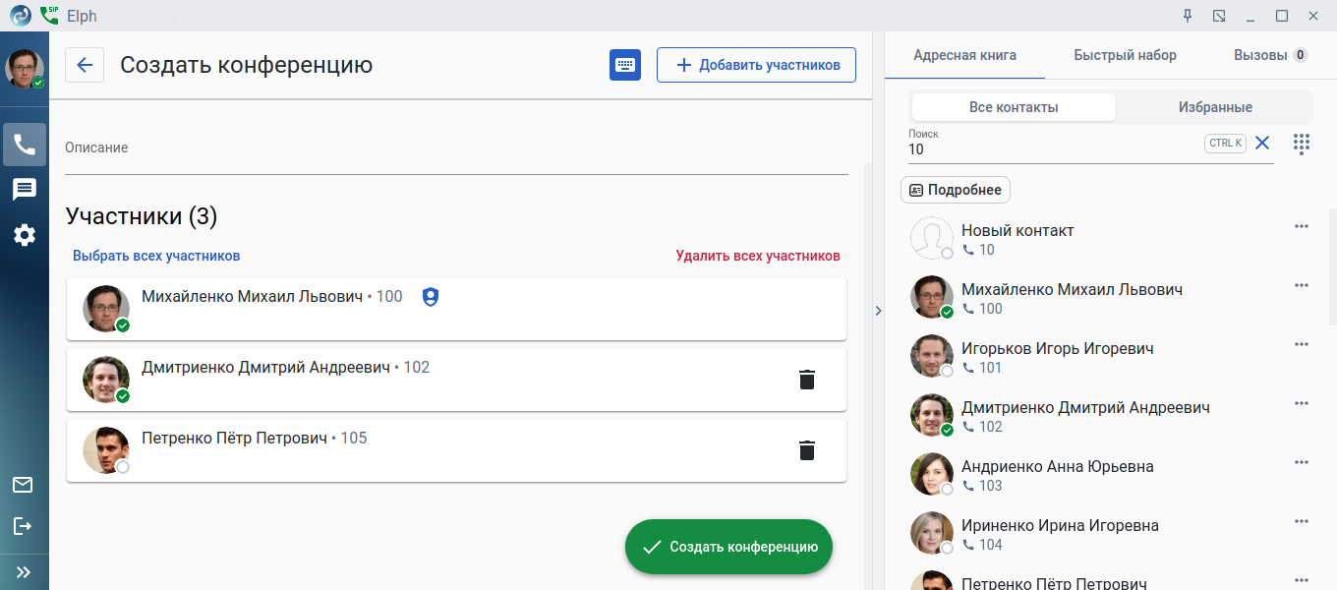Remove Петренко Пётр Петрович with trash icon

(x=807, y=450)
